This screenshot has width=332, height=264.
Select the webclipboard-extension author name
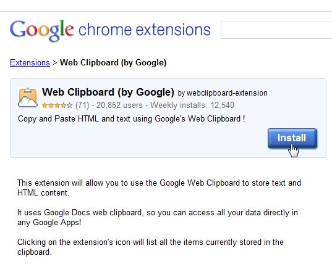(227, 93)
